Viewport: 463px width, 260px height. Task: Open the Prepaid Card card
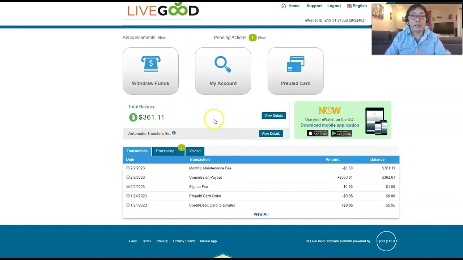(x=296, y=71)
